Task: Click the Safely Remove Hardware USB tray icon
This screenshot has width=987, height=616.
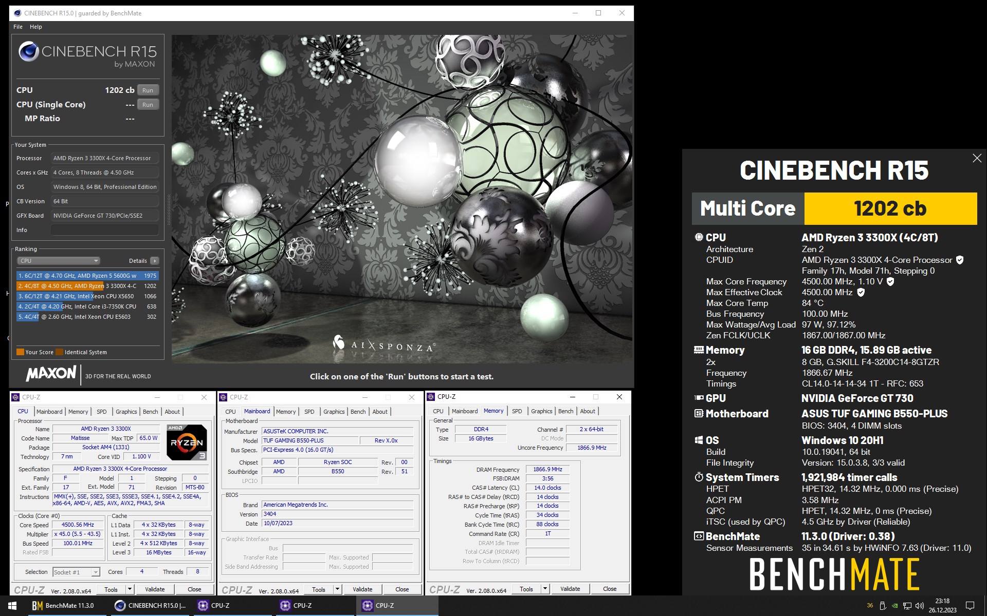Action: click(883, 606)
